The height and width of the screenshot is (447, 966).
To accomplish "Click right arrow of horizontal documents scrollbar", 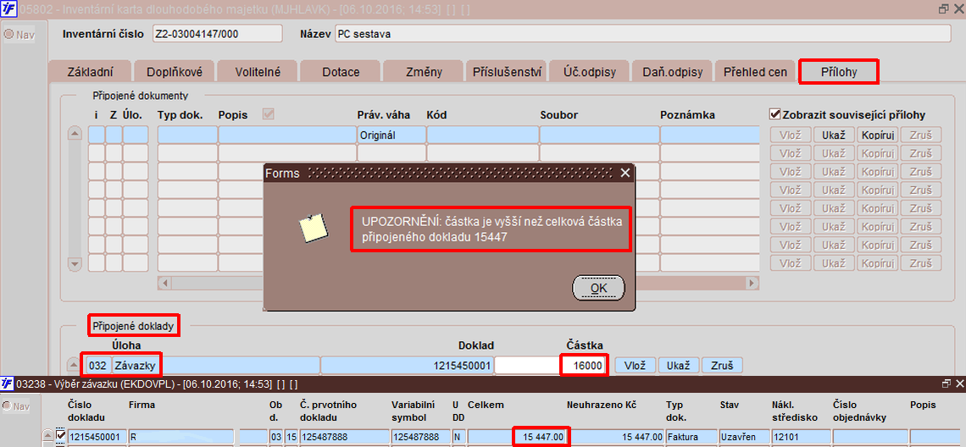I will click(x=752, y=283).
